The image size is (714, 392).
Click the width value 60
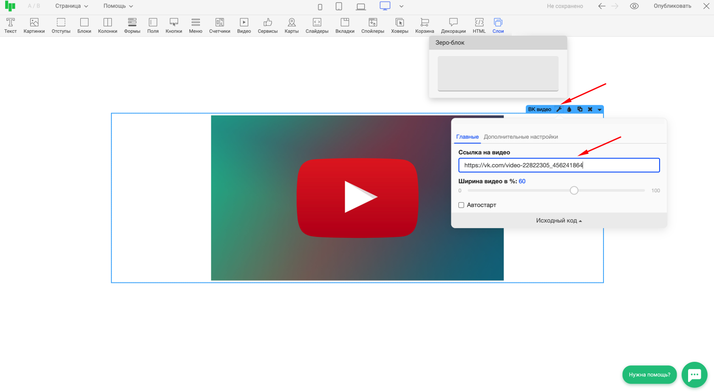coord(522,181)
